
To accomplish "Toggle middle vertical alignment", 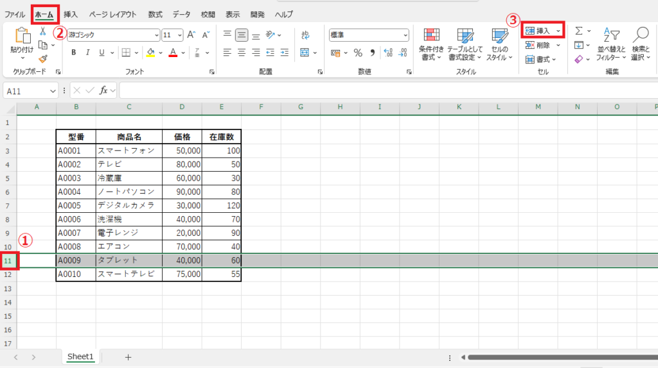I will [x=242, y=35].
